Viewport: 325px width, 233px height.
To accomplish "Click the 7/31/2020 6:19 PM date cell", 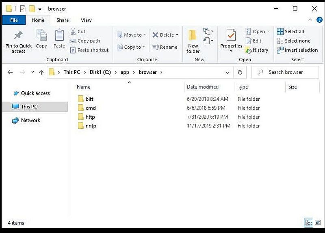I will (207, 117).
